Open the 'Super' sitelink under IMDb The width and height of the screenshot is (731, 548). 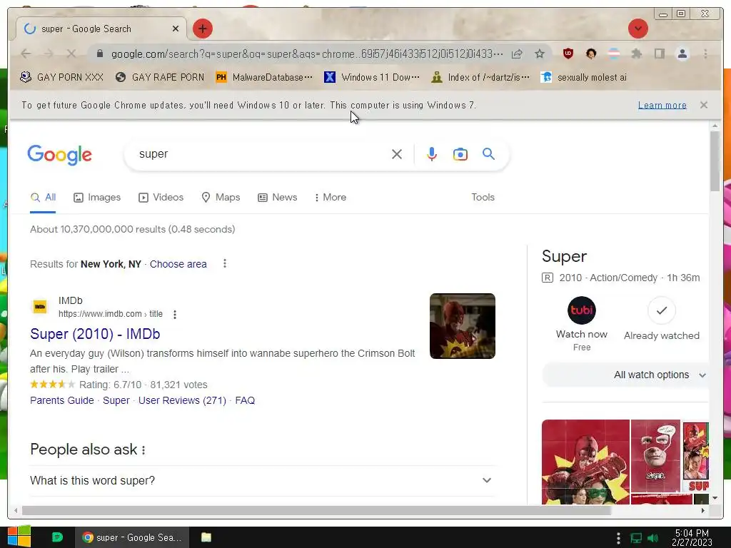pyautogui.click(x=116, y=401)
